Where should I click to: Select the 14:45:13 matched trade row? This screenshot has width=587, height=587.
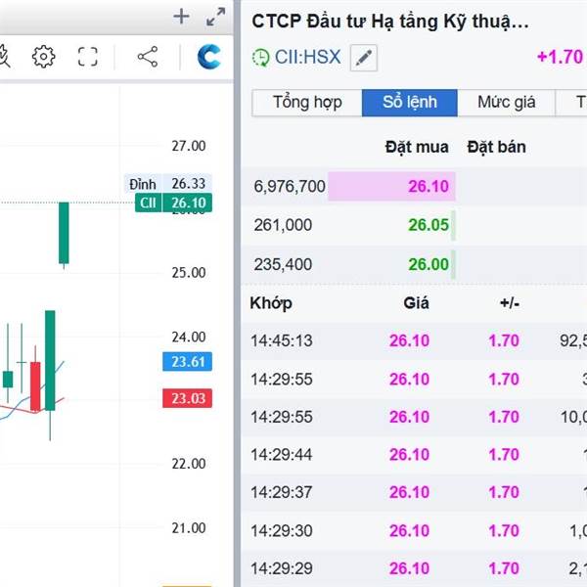coord(411,340)
